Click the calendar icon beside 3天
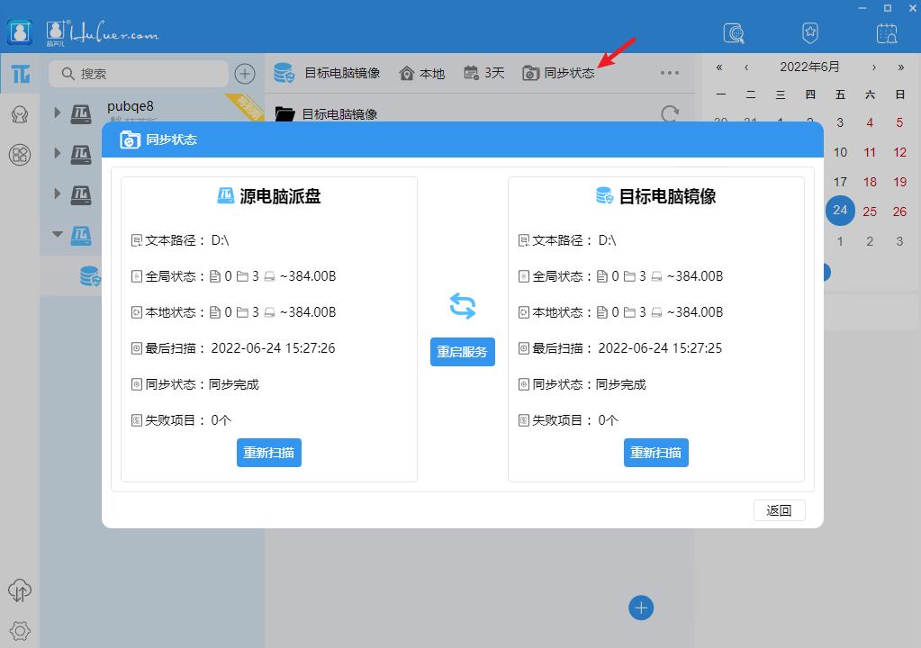Screen dimensions: 921x648 [x=471, y=73]
